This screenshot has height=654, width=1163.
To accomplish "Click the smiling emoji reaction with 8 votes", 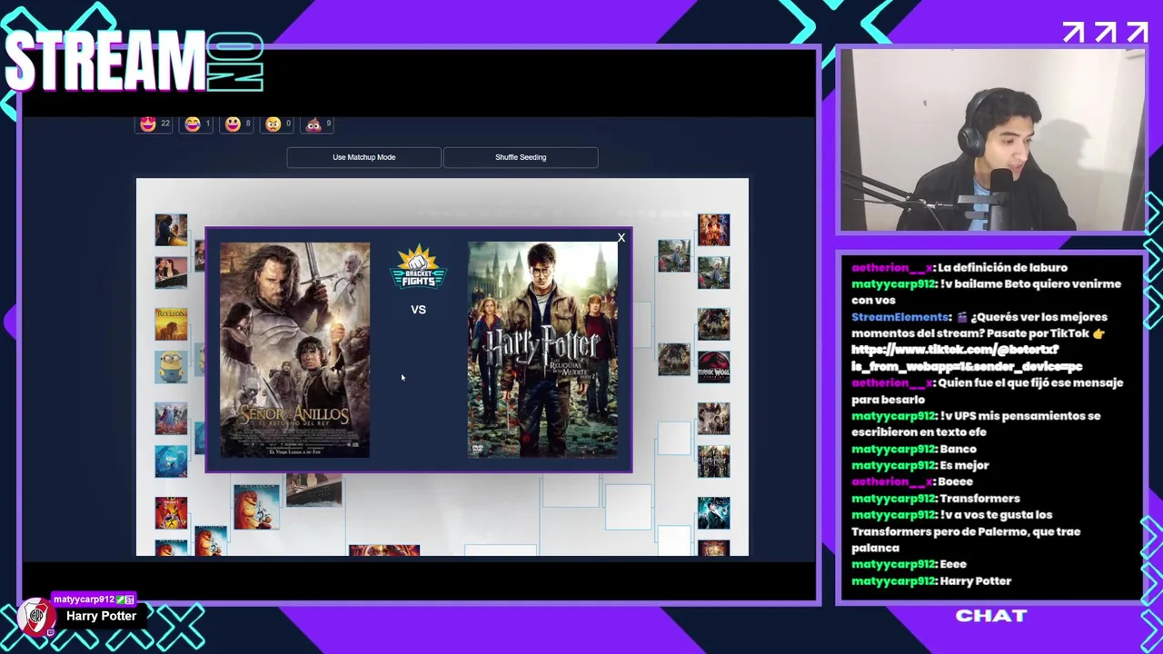I will [237, 124].
